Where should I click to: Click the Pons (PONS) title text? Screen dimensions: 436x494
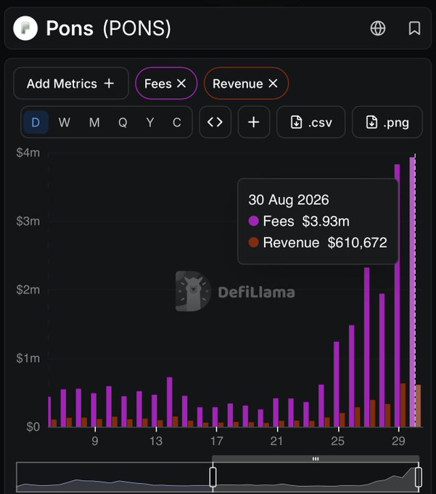tap(109, 28)
